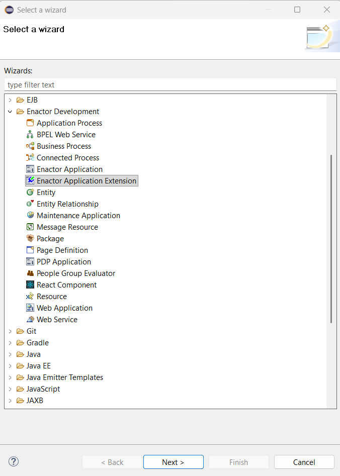Click the Resource wizard icon
Viewport: 340px width, 476px height.
click(x=30, y=296)
